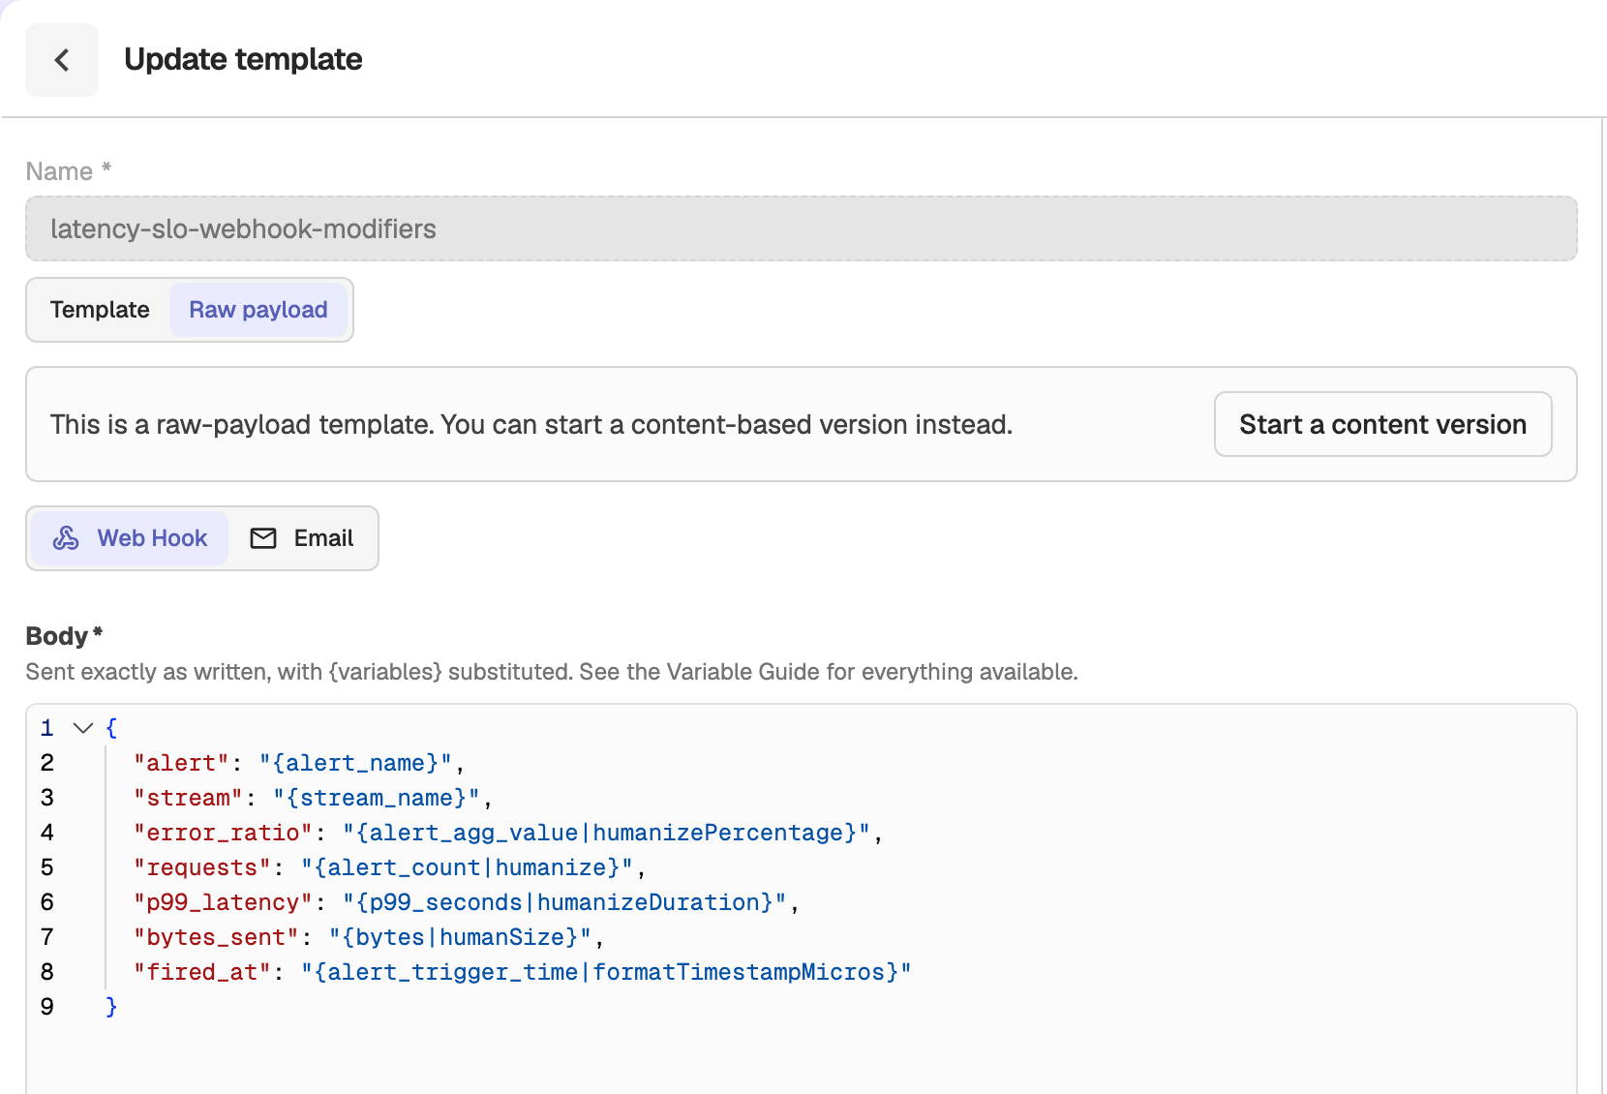The image size is (1607, 1094).
Task: Click the "{bytes|humanSize}" value
Action: [460, 937]
